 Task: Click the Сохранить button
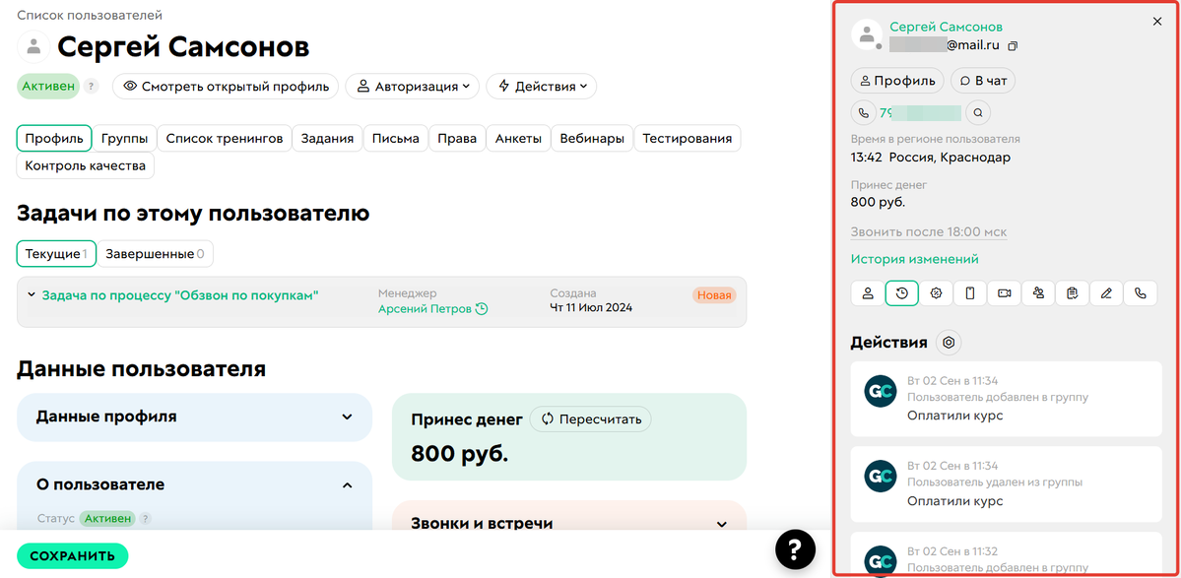tap(72, 555)
